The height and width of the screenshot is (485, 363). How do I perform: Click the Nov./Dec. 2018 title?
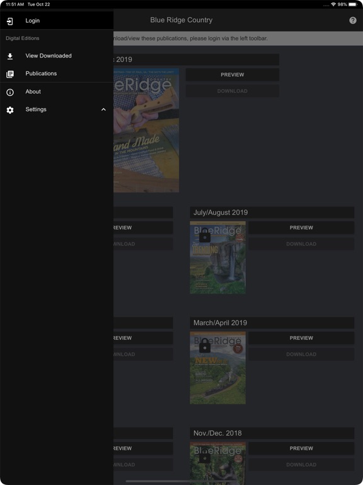click(x=217, y=433)
